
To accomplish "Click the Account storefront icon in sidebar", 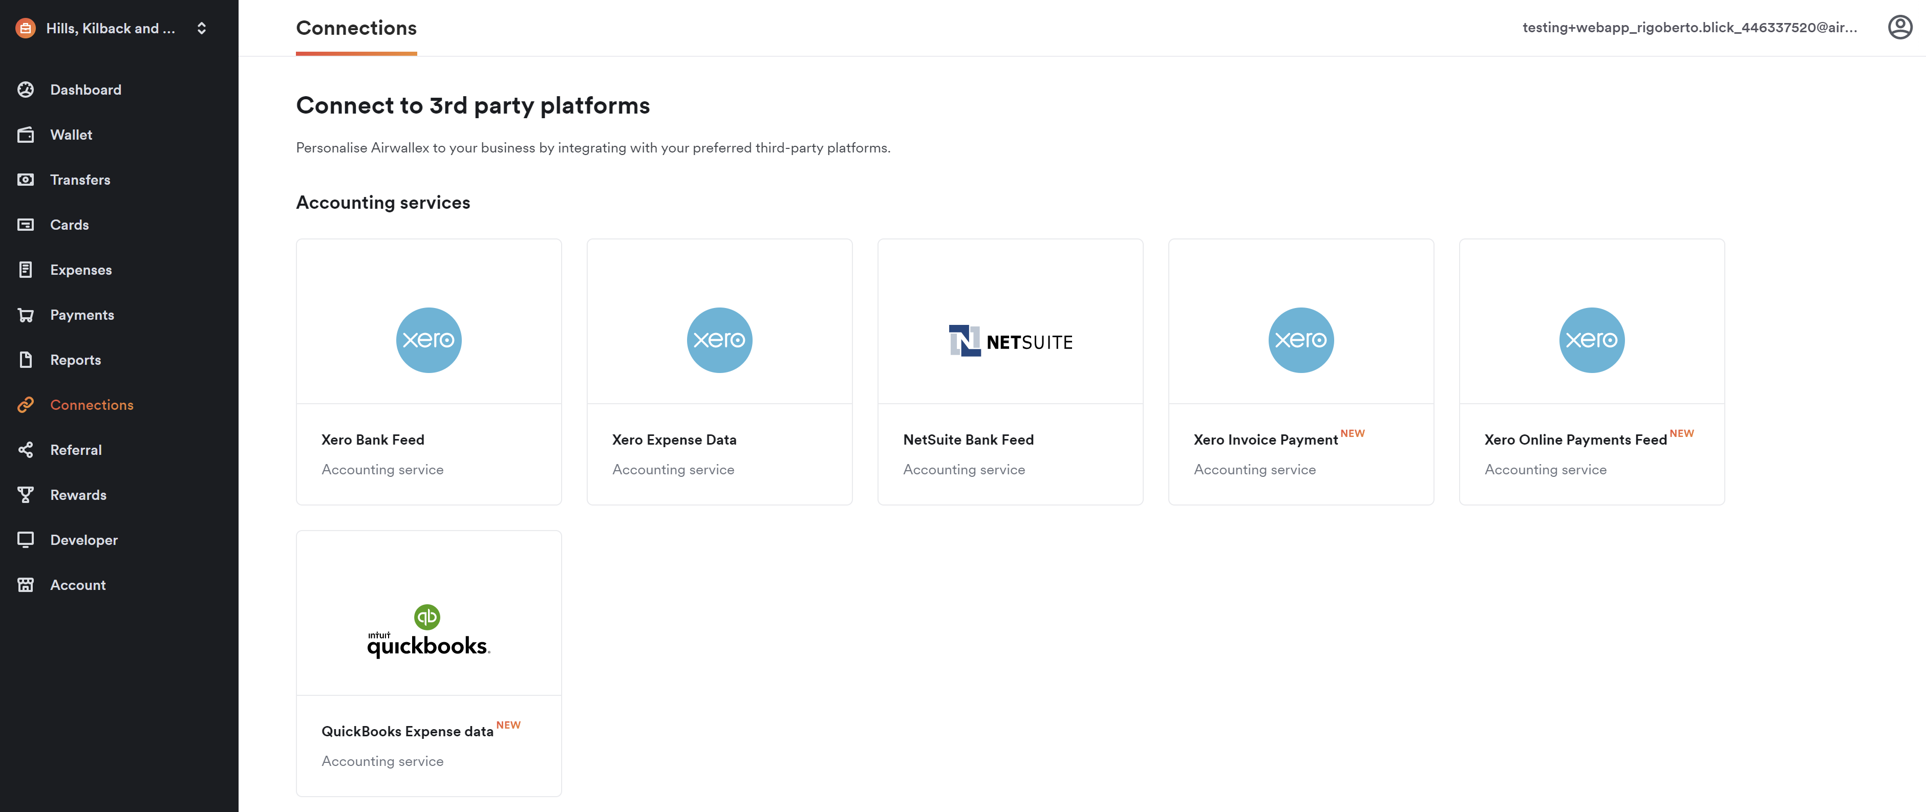I will click(26, 585).
